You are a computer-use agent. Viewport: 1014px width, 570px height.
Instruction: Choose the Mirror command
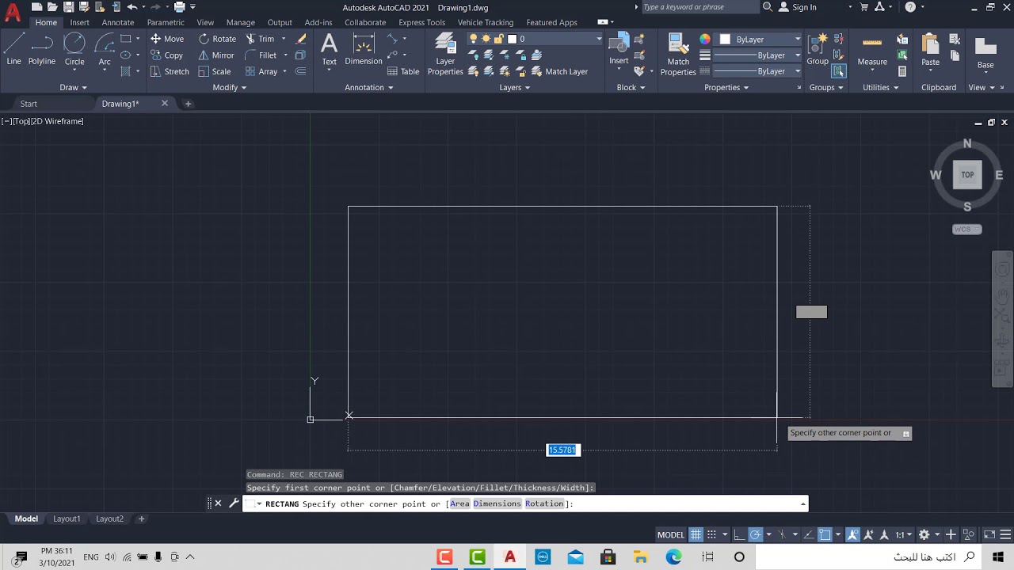point(216,55)
